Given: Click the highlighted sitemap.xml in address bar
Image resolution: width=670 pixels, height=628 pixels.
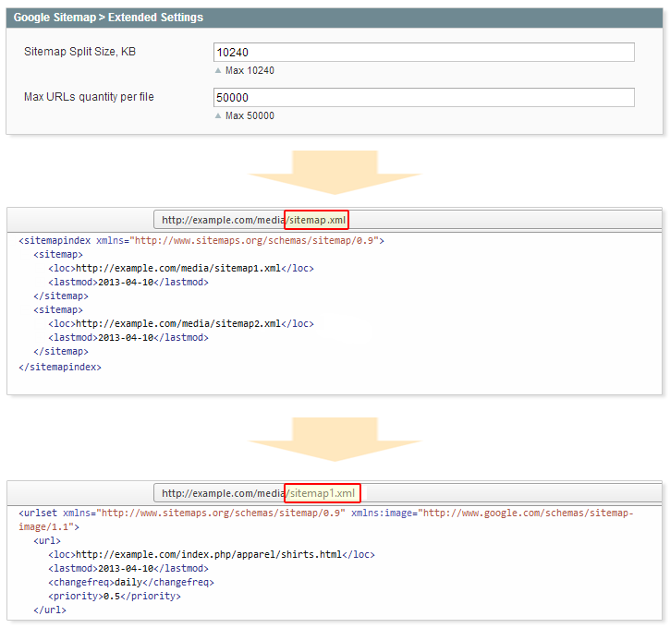Looking at the screenshot, I should [317, 220].
